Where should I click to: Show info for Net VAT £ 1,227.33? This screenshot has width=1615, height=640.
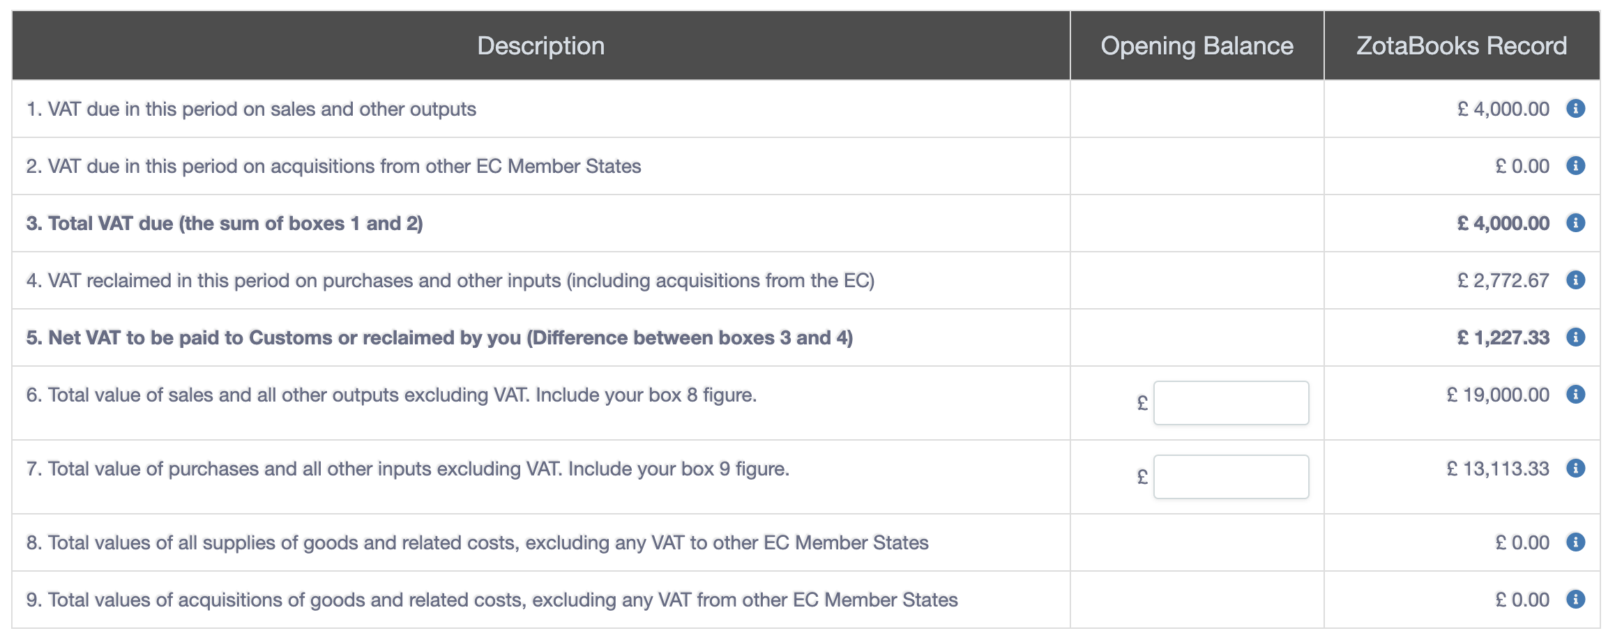tap(1575, 337)
